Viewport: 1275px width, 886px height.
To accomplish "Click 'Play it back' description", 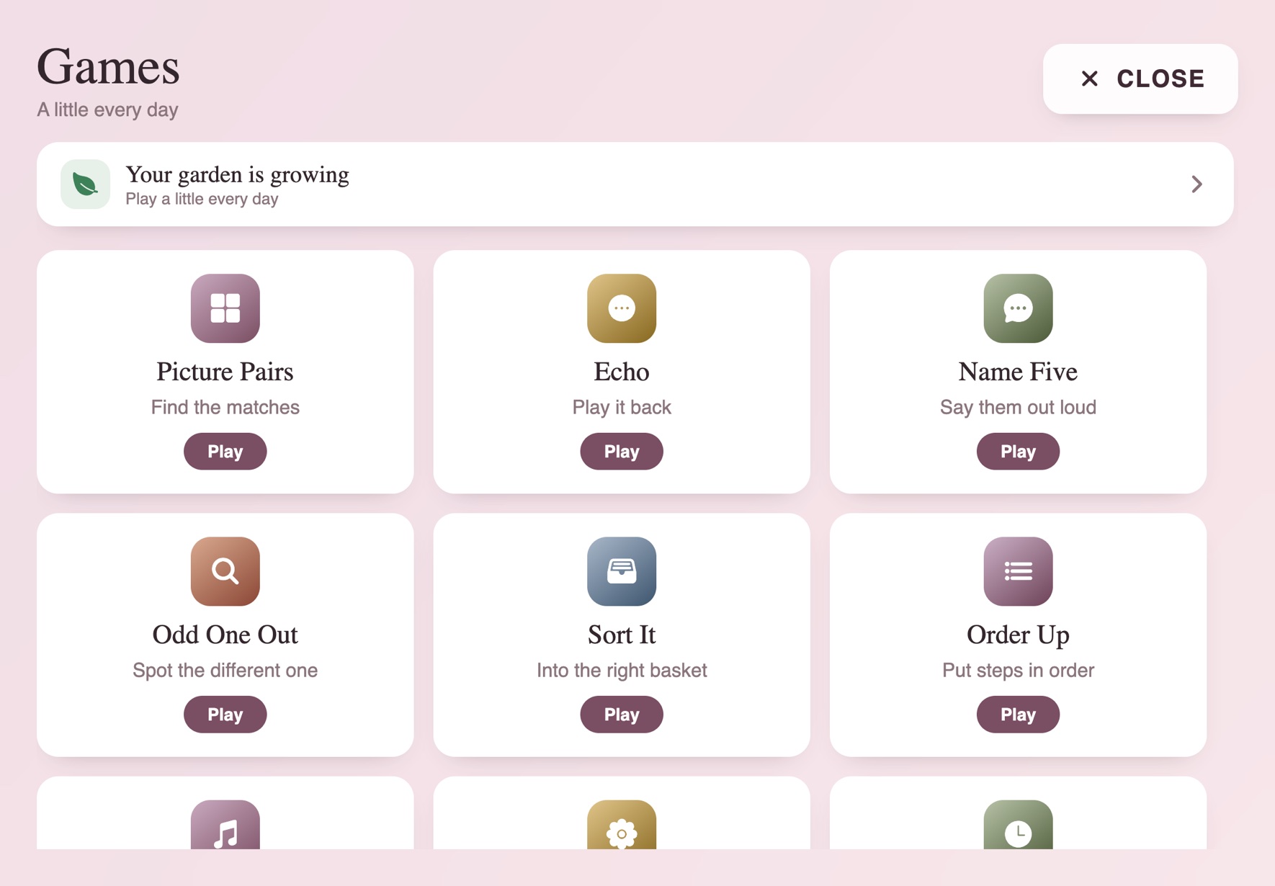I will coord(622,407).
